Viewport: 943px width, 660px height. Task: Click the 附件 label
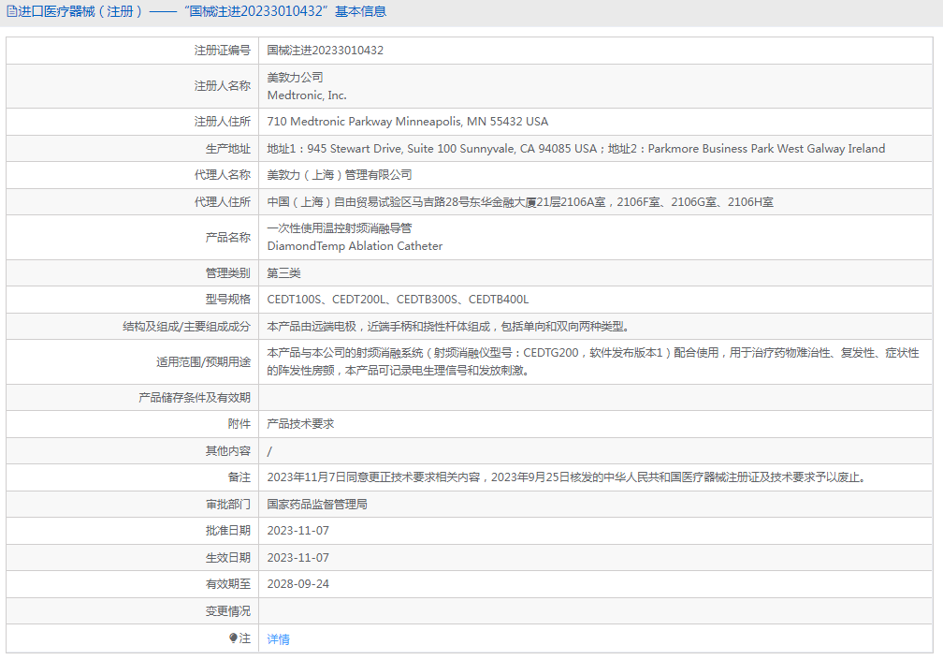coord(239,424)
